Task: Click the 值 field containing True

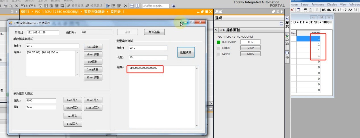Action: [x=41, y=107]
